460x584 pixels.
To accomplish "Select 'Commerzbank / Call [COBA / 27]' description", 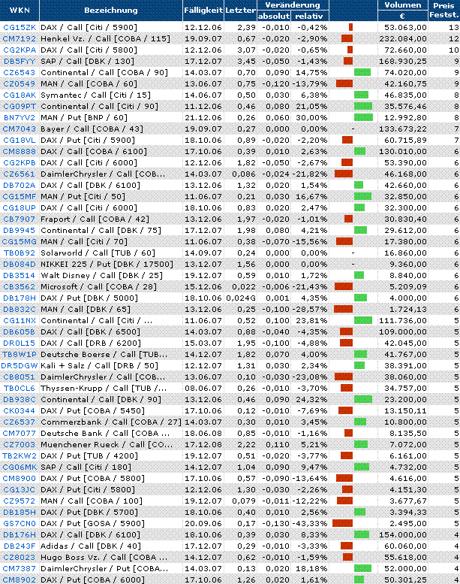I will 111,422.
